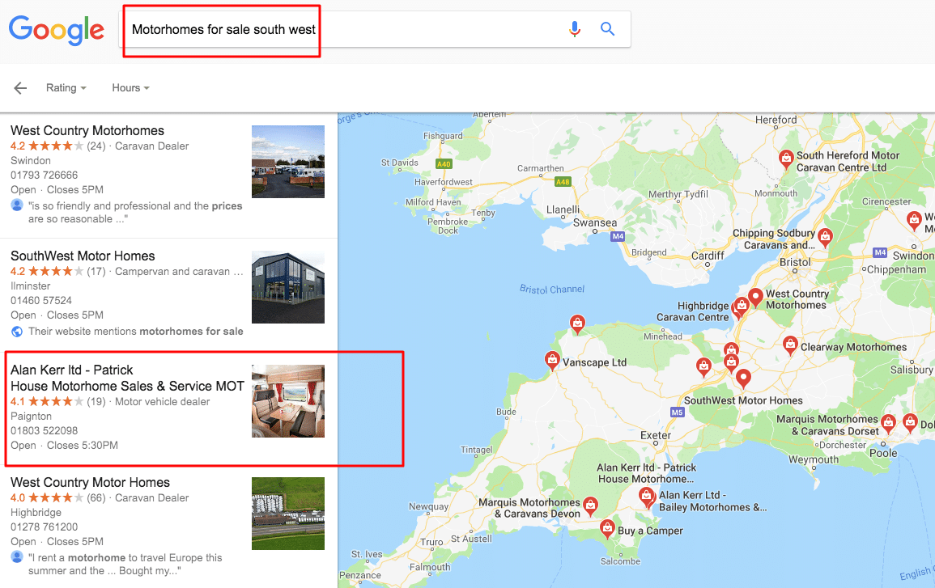Click the Clearway Motorhomes map marker
The height and width of the screenshot is (588, 935).
tap(790, 345)
